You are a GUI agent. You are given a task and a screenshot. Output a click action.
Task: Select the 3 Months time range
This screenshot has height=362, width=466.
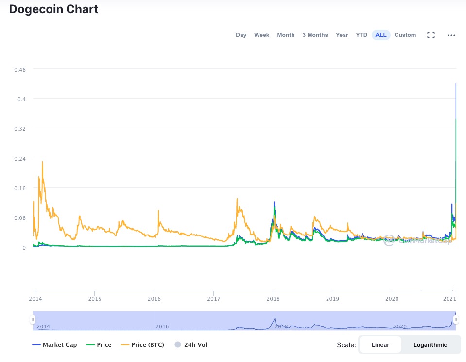[315, 35]
